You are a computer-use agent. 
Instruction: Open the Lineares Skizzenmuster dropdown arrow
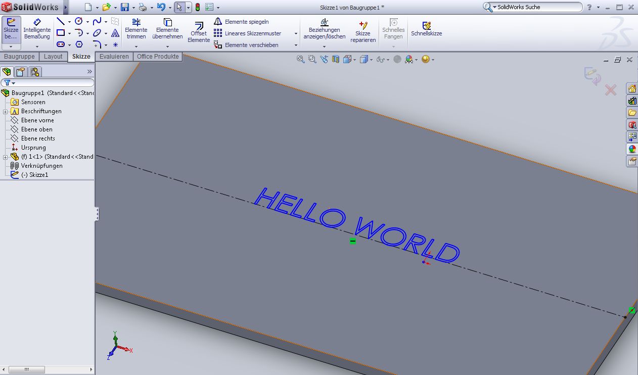[296, 33]
